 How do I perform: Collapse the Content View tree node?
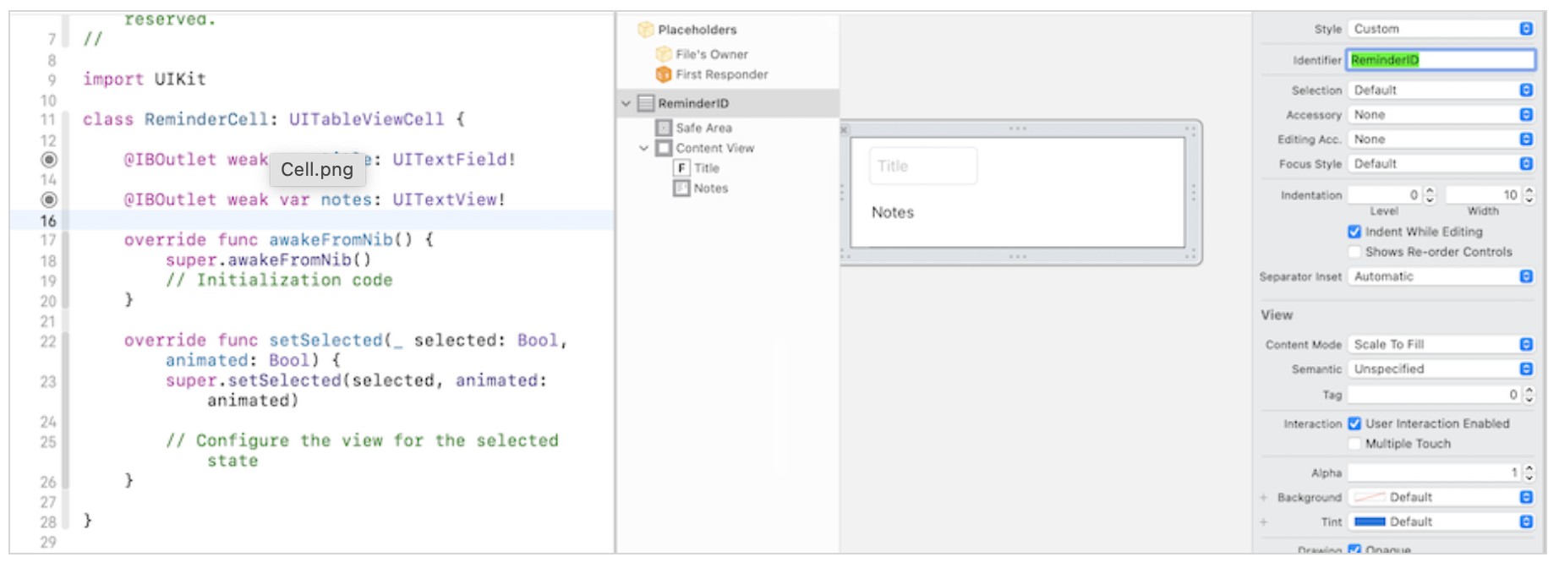point(644,148)
